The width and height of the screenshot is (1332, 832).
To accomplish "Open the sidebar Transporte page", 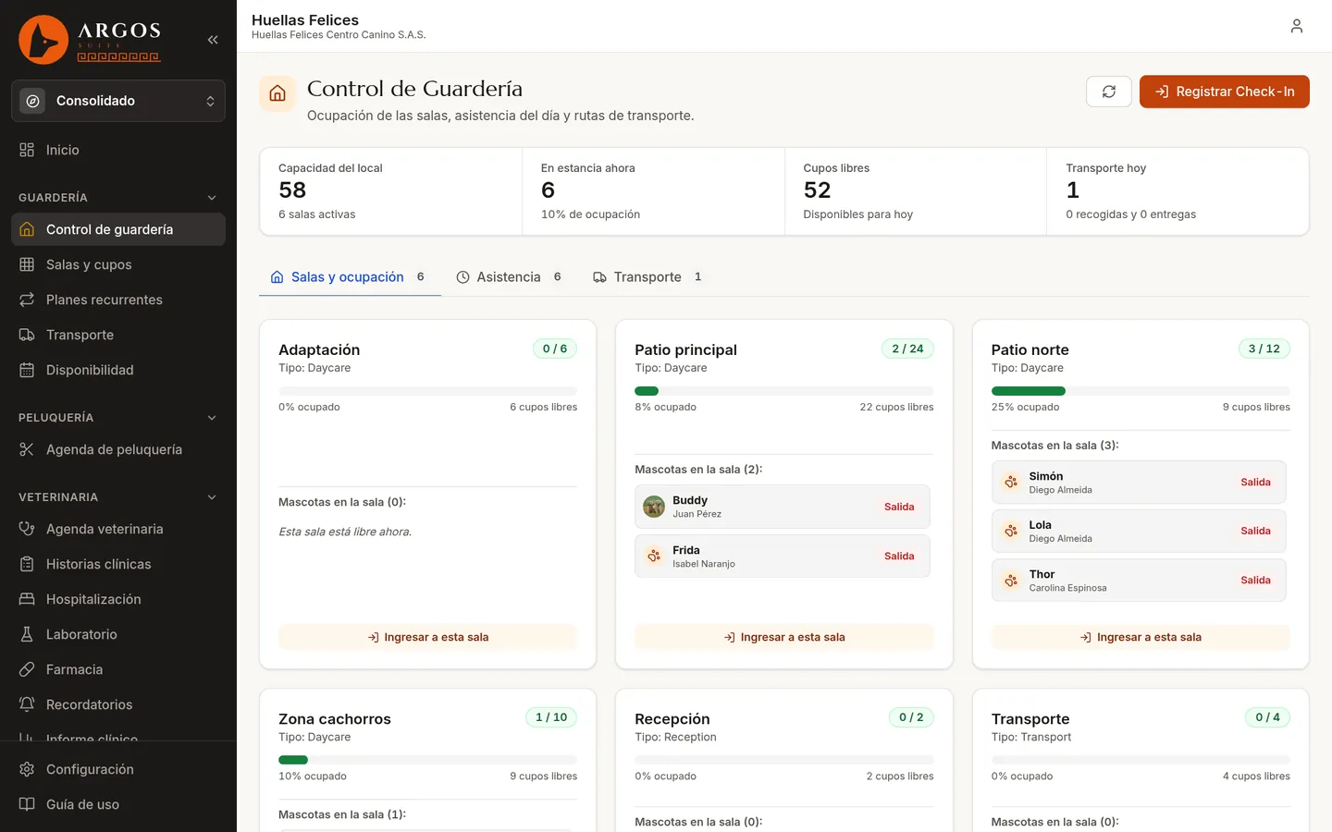I will coord(118,335).
